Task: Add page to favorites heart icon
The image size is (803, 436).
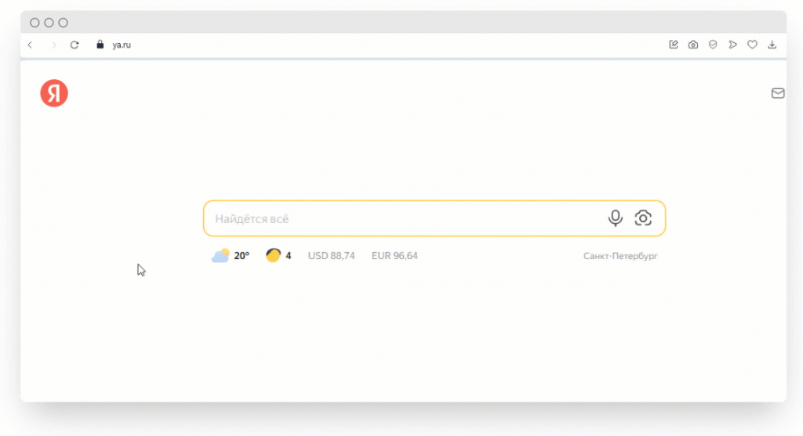Action: (x=752, y=45)
